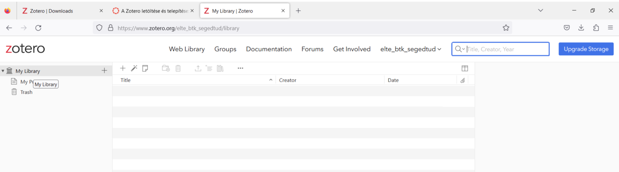Sort items by Creator column
619x172 pixels.
click(x=330, y=80)
